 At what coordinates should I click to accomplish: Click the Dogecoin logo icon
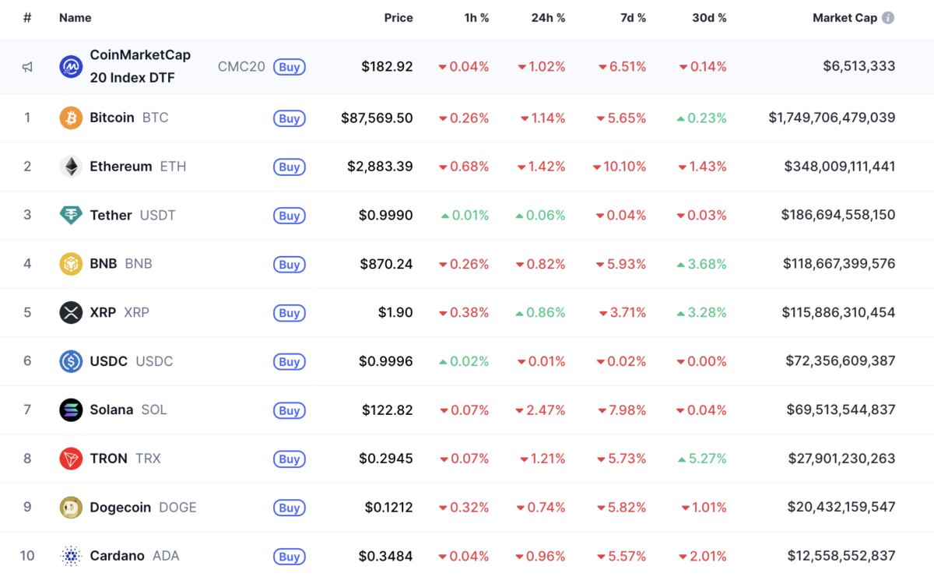click(x=71, y=508)
